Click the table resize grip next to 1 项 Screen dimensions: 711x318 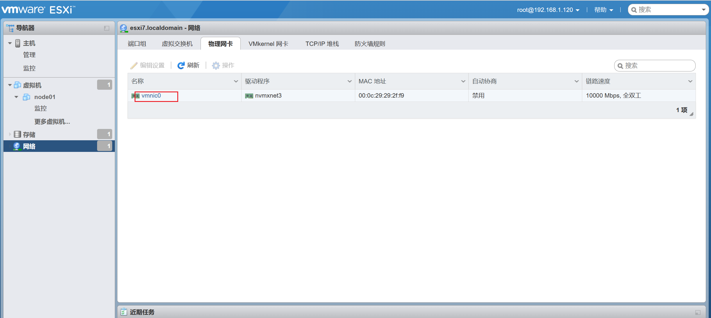coord(692,114)
